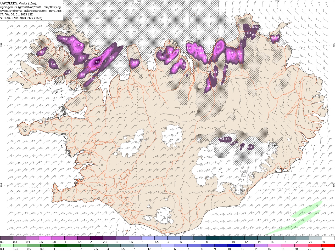This screenshot has height=251, width=335.
Task: Click the 'slydda/snjókoma' description line
Action: click(x=31, y=11)
